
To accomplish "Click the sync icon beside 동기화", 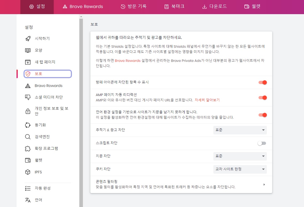I will tap(28, 125).
